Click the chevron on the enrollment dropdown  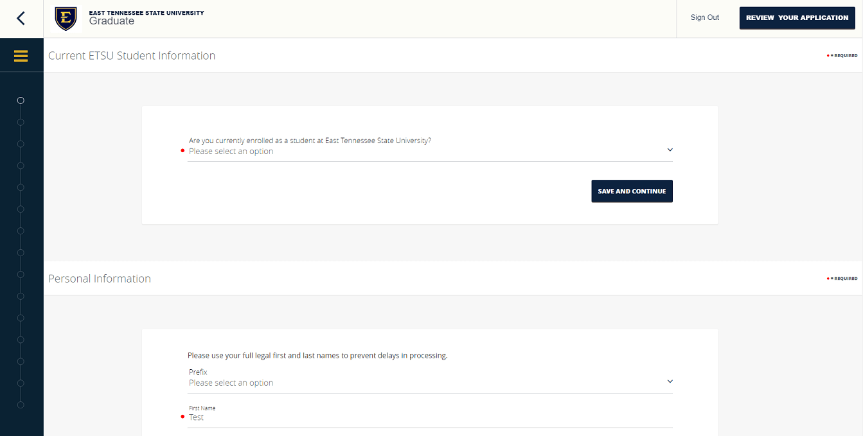click(x=670, y=149)
